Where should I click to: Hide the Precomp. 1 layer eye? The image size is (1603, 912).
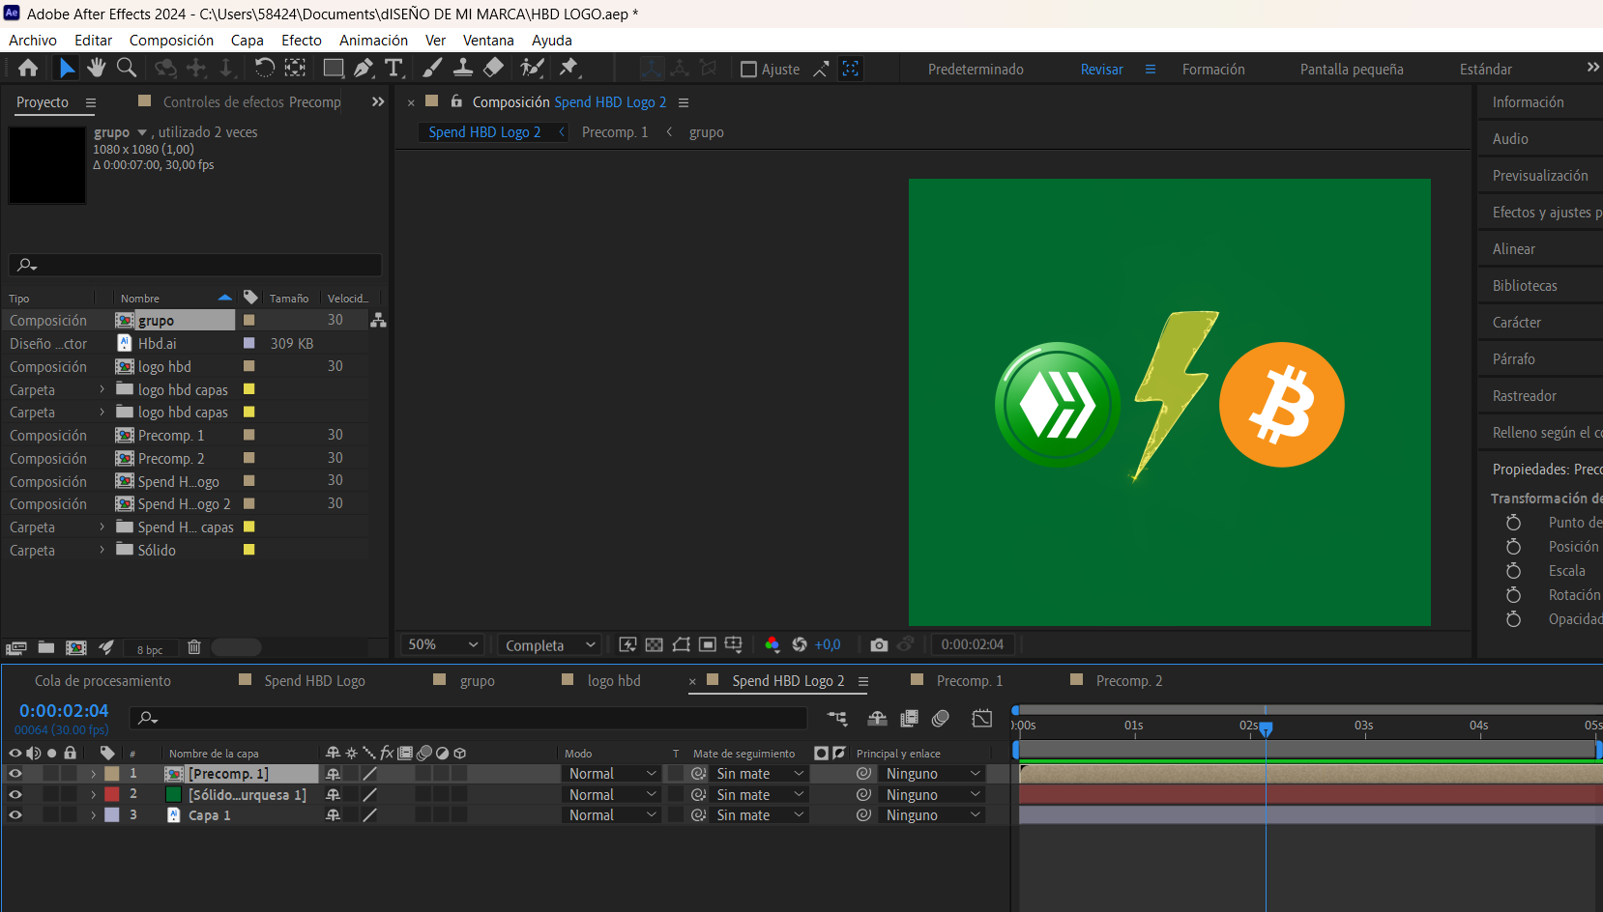(x=15, y=774)
